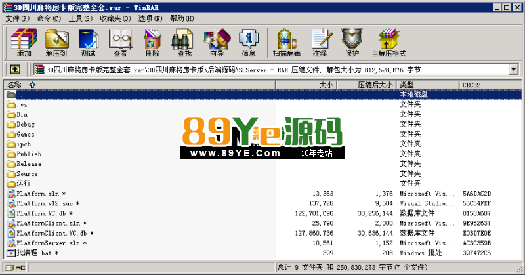This screenshot has width=525, height=275.
Task: Select the Games folder icon
Action: (11, 135)
